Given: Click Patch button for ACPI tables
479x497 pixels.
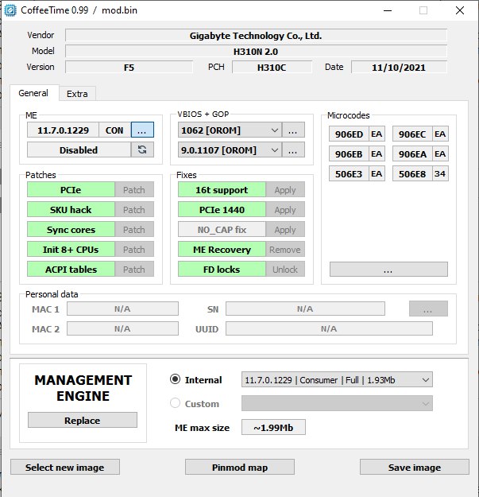Looking at the screenshot, I should point(134,269).
